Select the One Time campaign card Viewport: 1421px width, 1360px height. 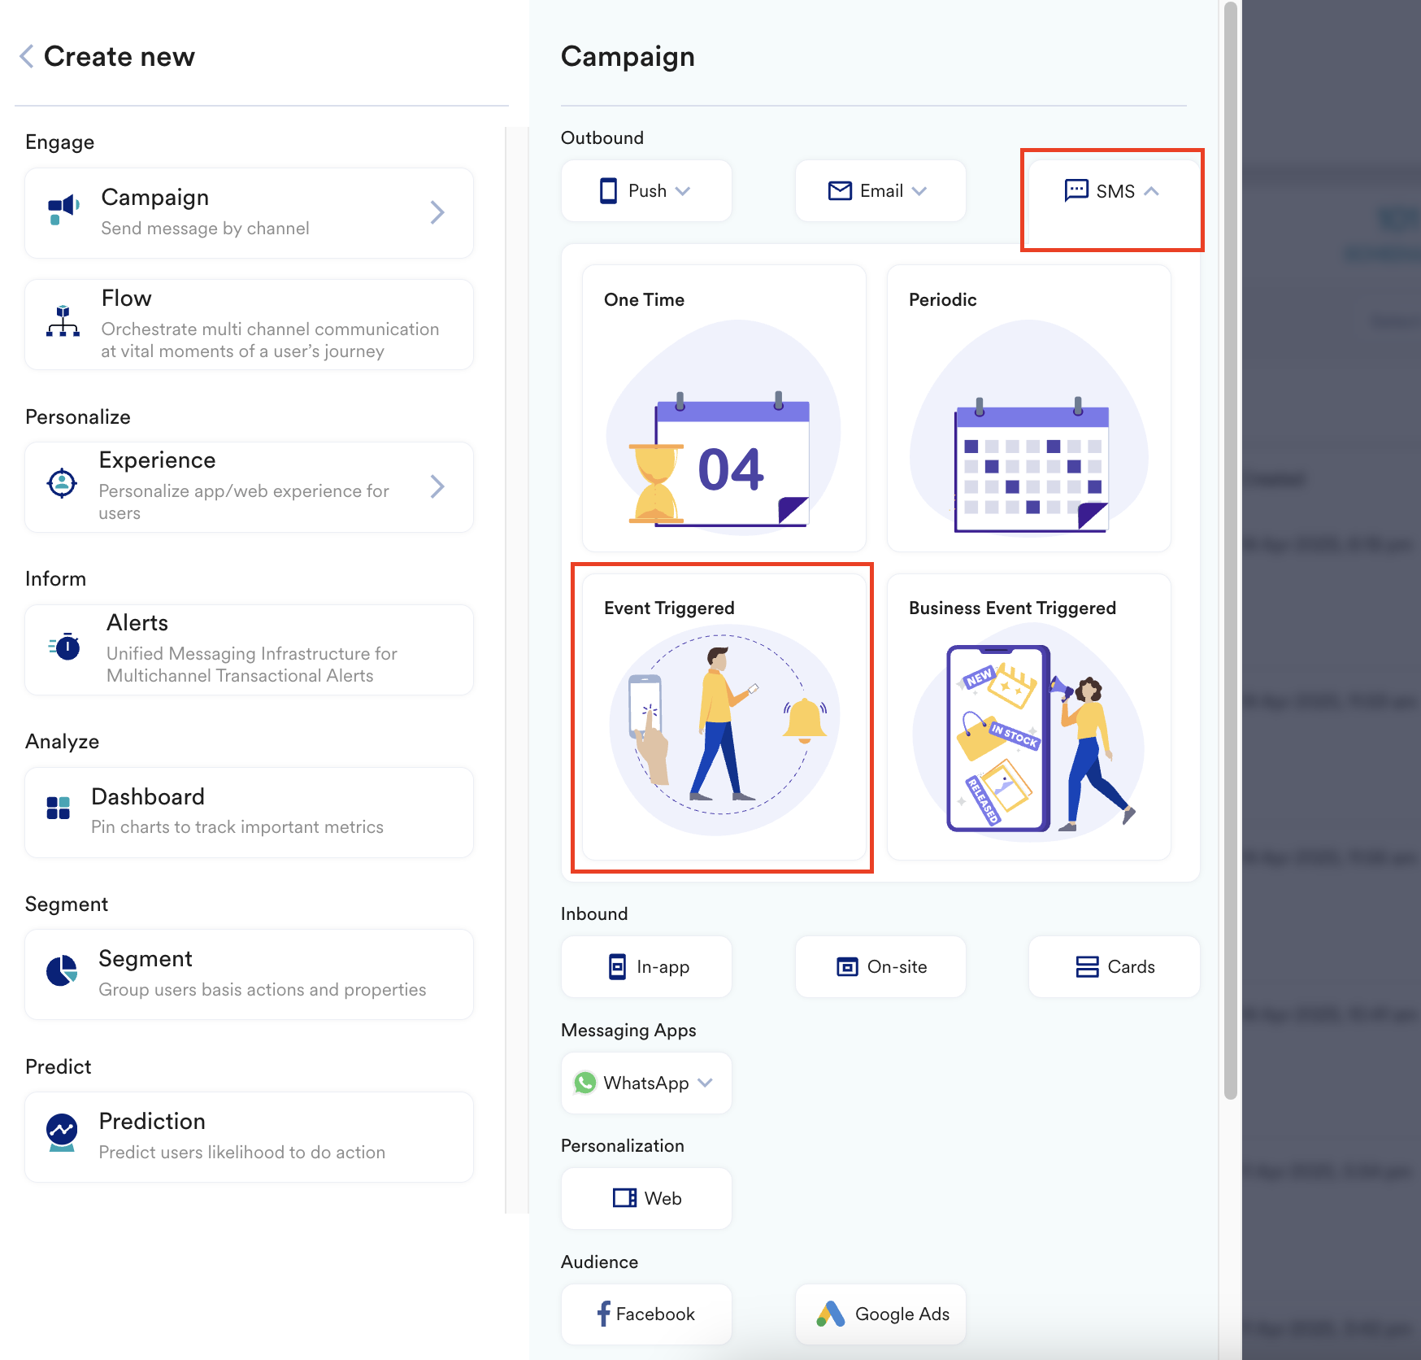[x=724, y=408]
